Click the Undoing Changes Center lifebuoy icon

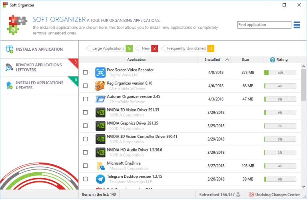[251, 195]
